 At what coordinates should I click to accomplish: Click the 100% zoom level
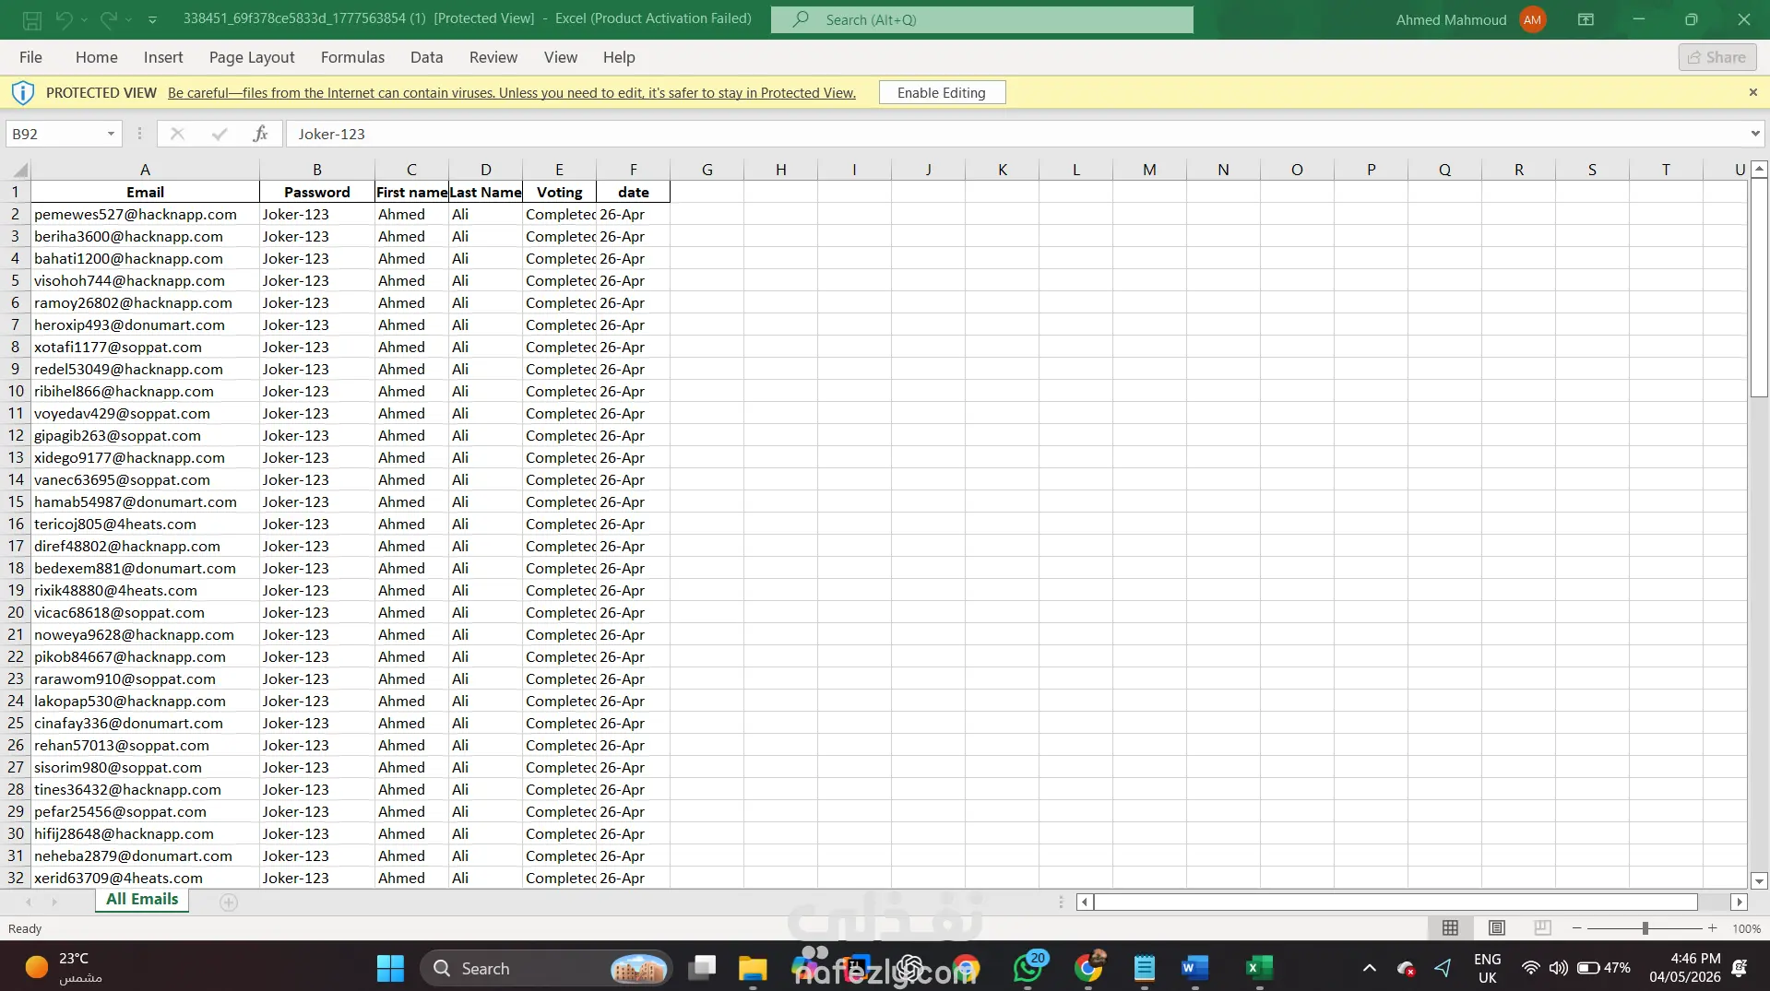1746,928
